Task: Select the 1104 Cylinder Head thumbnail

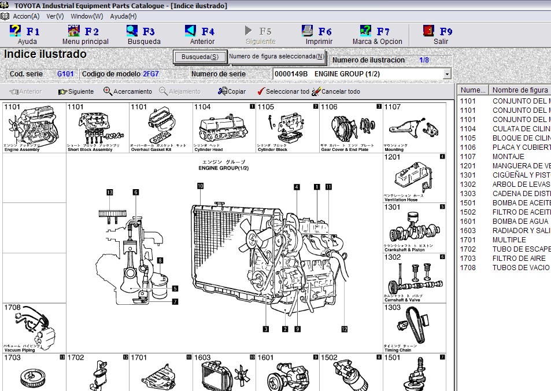Action: point(224,128)
